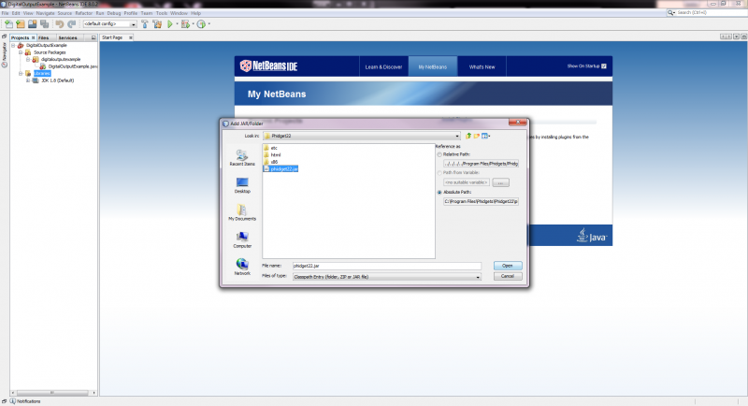Click the Relative Path text field
The height and width of the screenshot is (406, 748).
481,164
